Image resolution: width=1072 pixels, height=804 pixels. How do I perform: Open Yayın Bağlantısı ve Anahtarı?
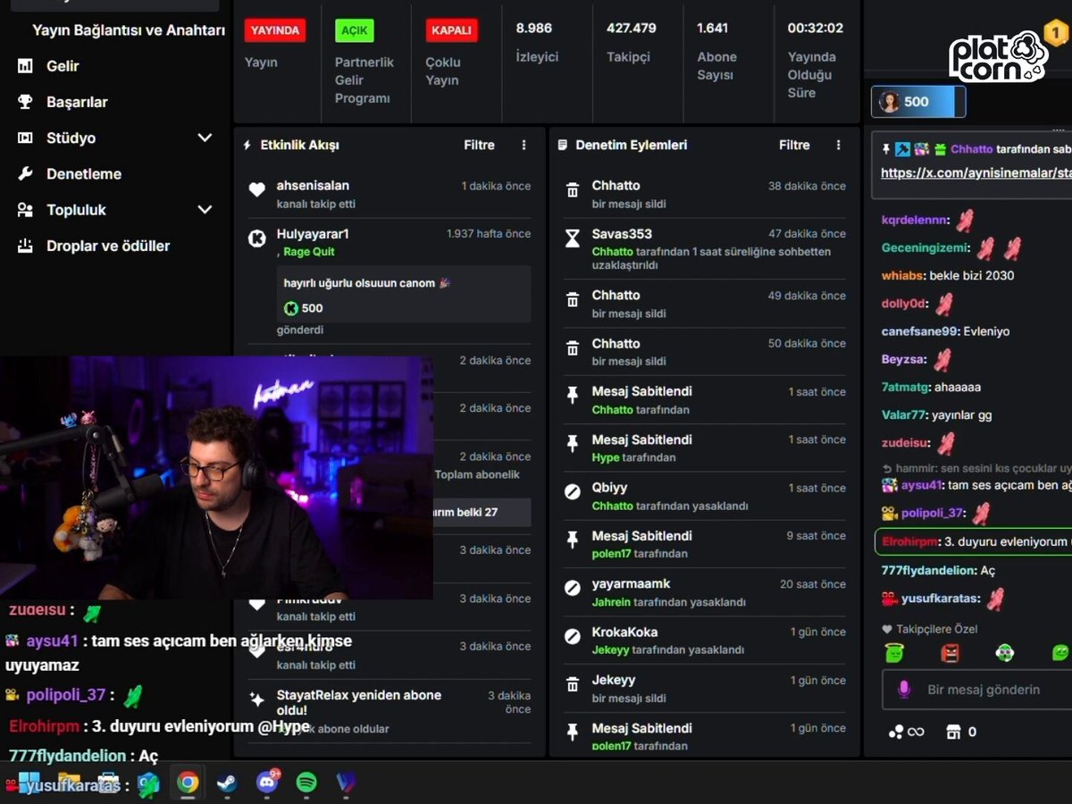coord(129,30)
